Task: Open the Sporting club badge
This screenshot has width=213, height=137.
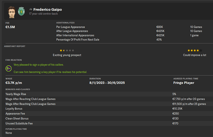Action: [22, 11]
